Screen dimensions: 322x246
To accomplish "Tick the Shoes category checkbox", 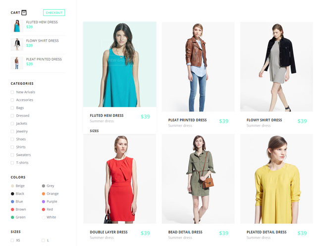I will (12, 139).
